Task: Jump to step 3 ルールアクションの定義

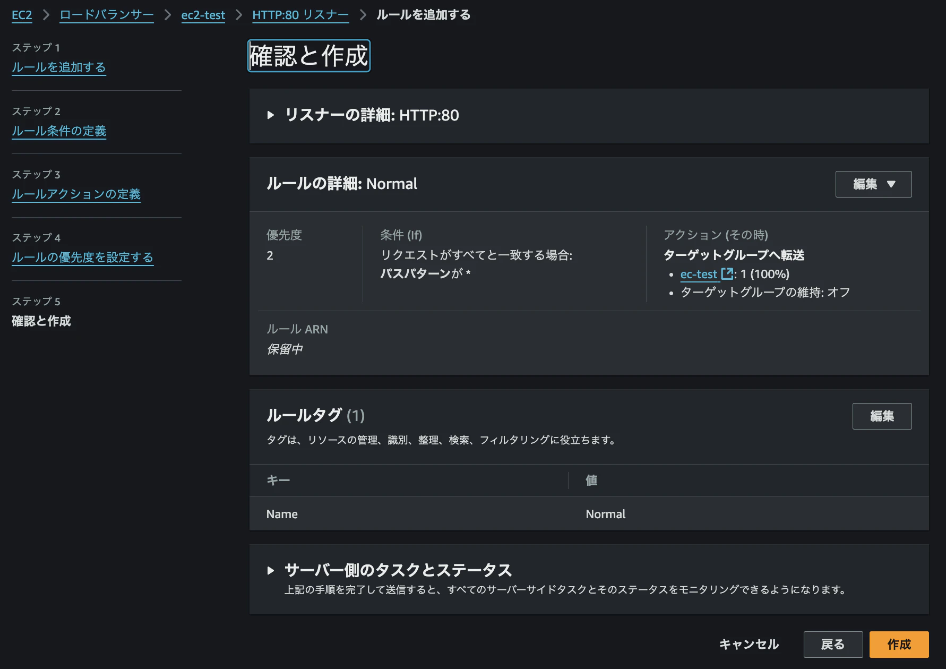Action: [76, 194]
